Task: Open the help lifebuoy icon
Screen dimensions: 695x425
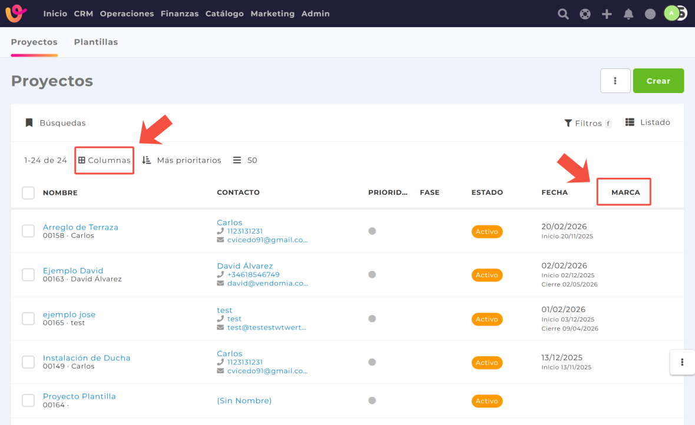Action: (x=585, y=14)
